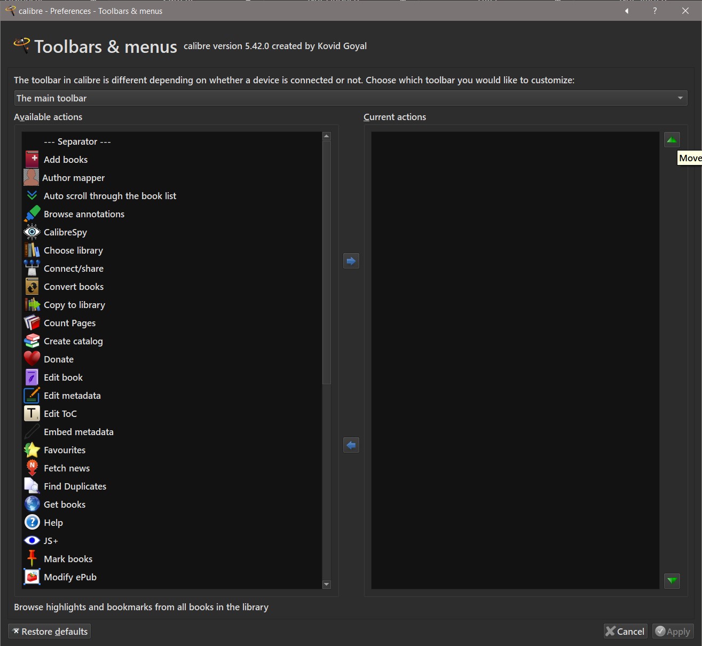Click the available actions scrollbar up arrow
Screen dimensions: 702x646
coord(327,136)
